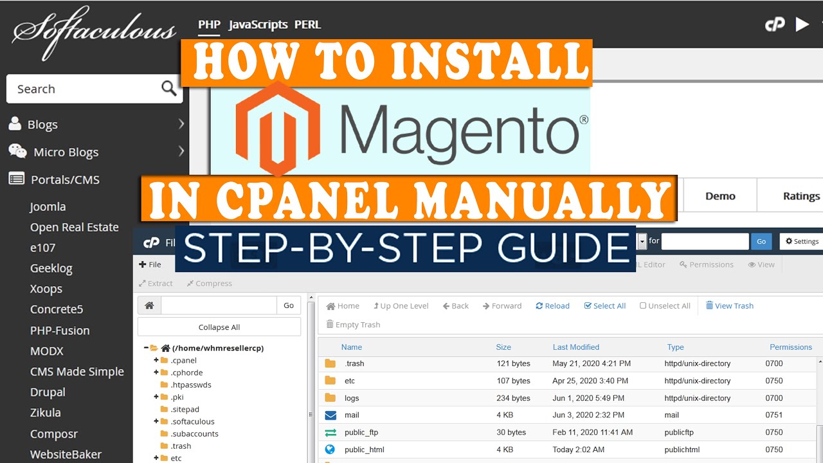Viewport: 823px width, 463px height.
Task: Sort files by Name column
Action: click(352, 347)
